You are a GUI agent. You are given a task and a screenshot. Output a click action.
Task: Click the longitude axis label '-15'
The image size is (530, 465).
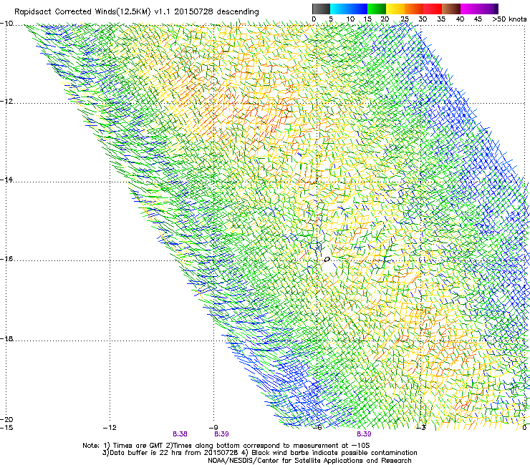click(x=6, y=428)
